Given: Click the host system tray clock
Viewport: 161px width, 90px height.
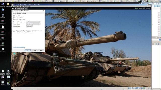Looking at the screenshot, I should pyautogui.click(x=157, y=1).
